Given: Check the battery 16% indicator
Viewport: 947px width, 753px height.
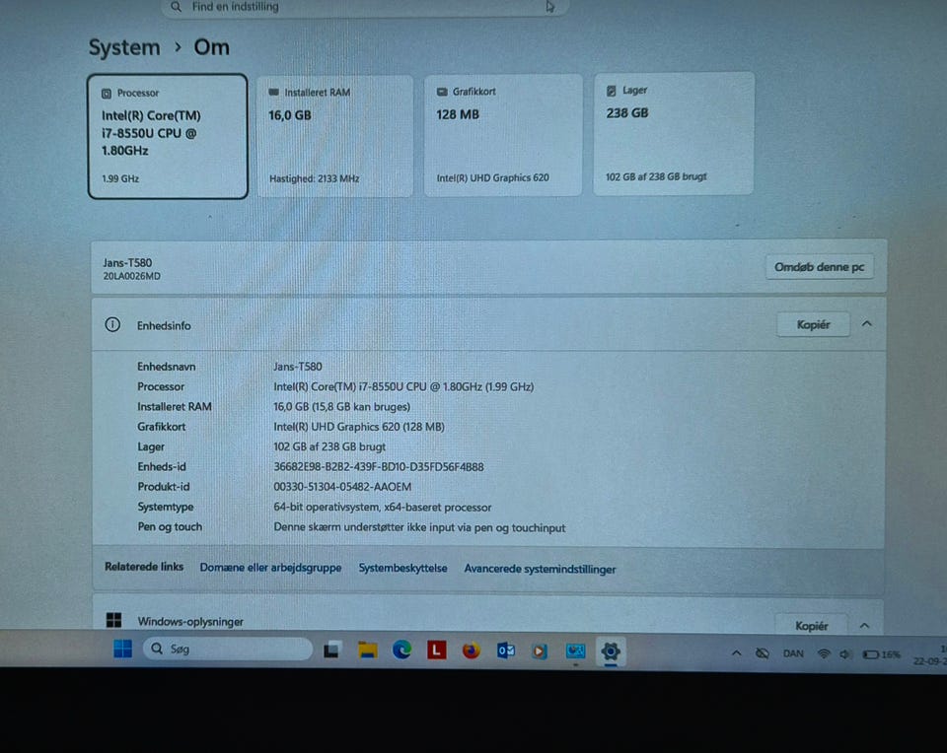Looking at the screenshot, I should click(881, 654).
